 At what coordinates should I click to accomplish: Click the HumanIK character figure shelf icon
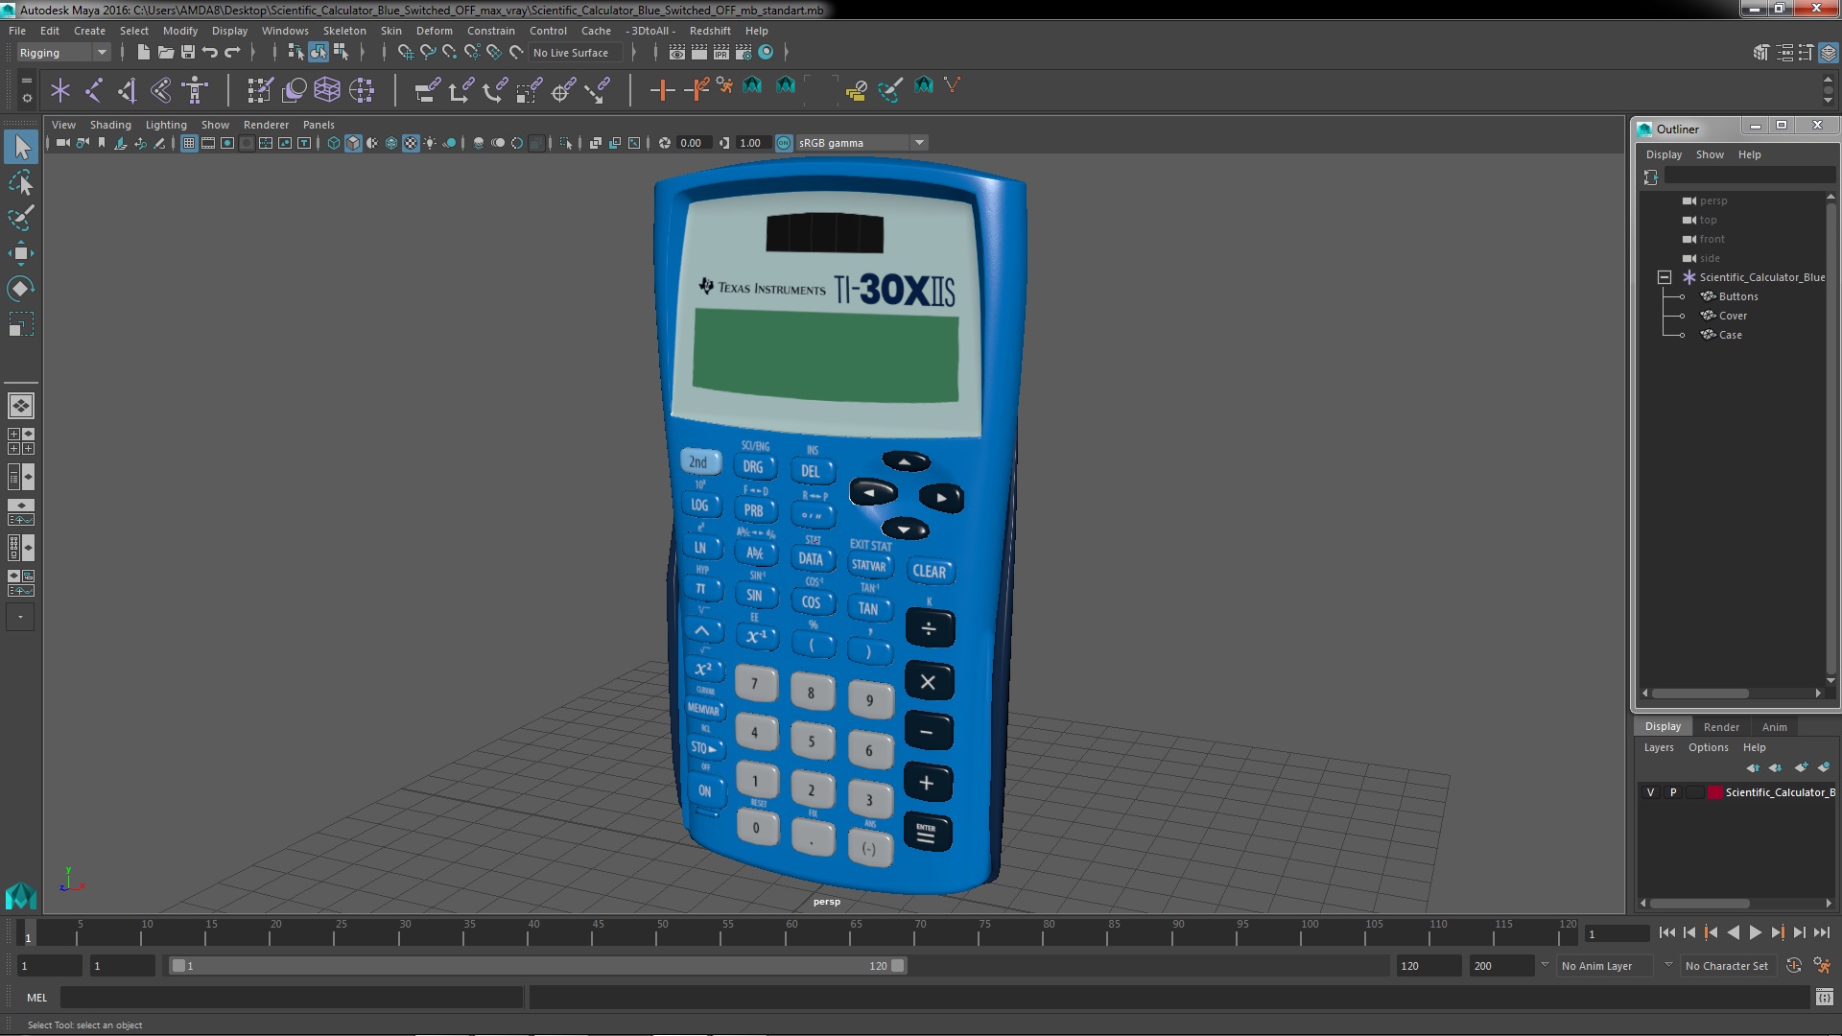[195, 90]
